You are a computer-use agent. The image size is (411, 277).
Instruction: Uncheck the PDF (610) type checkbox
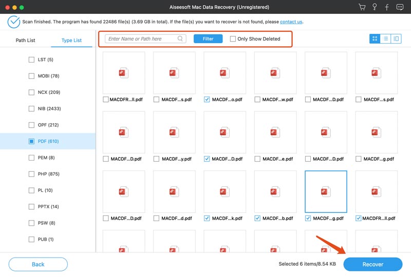pyautogui.click(x=32, y=141)
